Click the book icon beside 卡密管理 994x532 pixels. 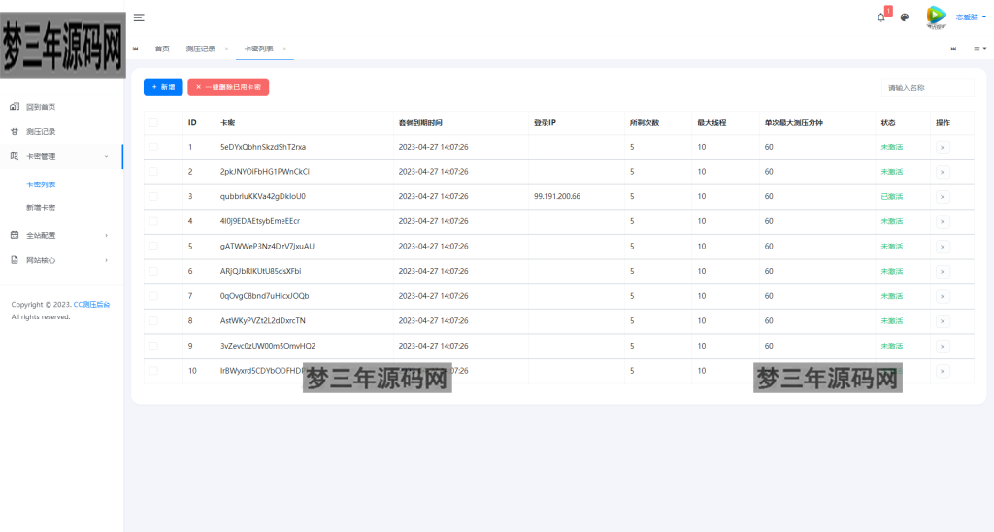(x=15, y=156)
